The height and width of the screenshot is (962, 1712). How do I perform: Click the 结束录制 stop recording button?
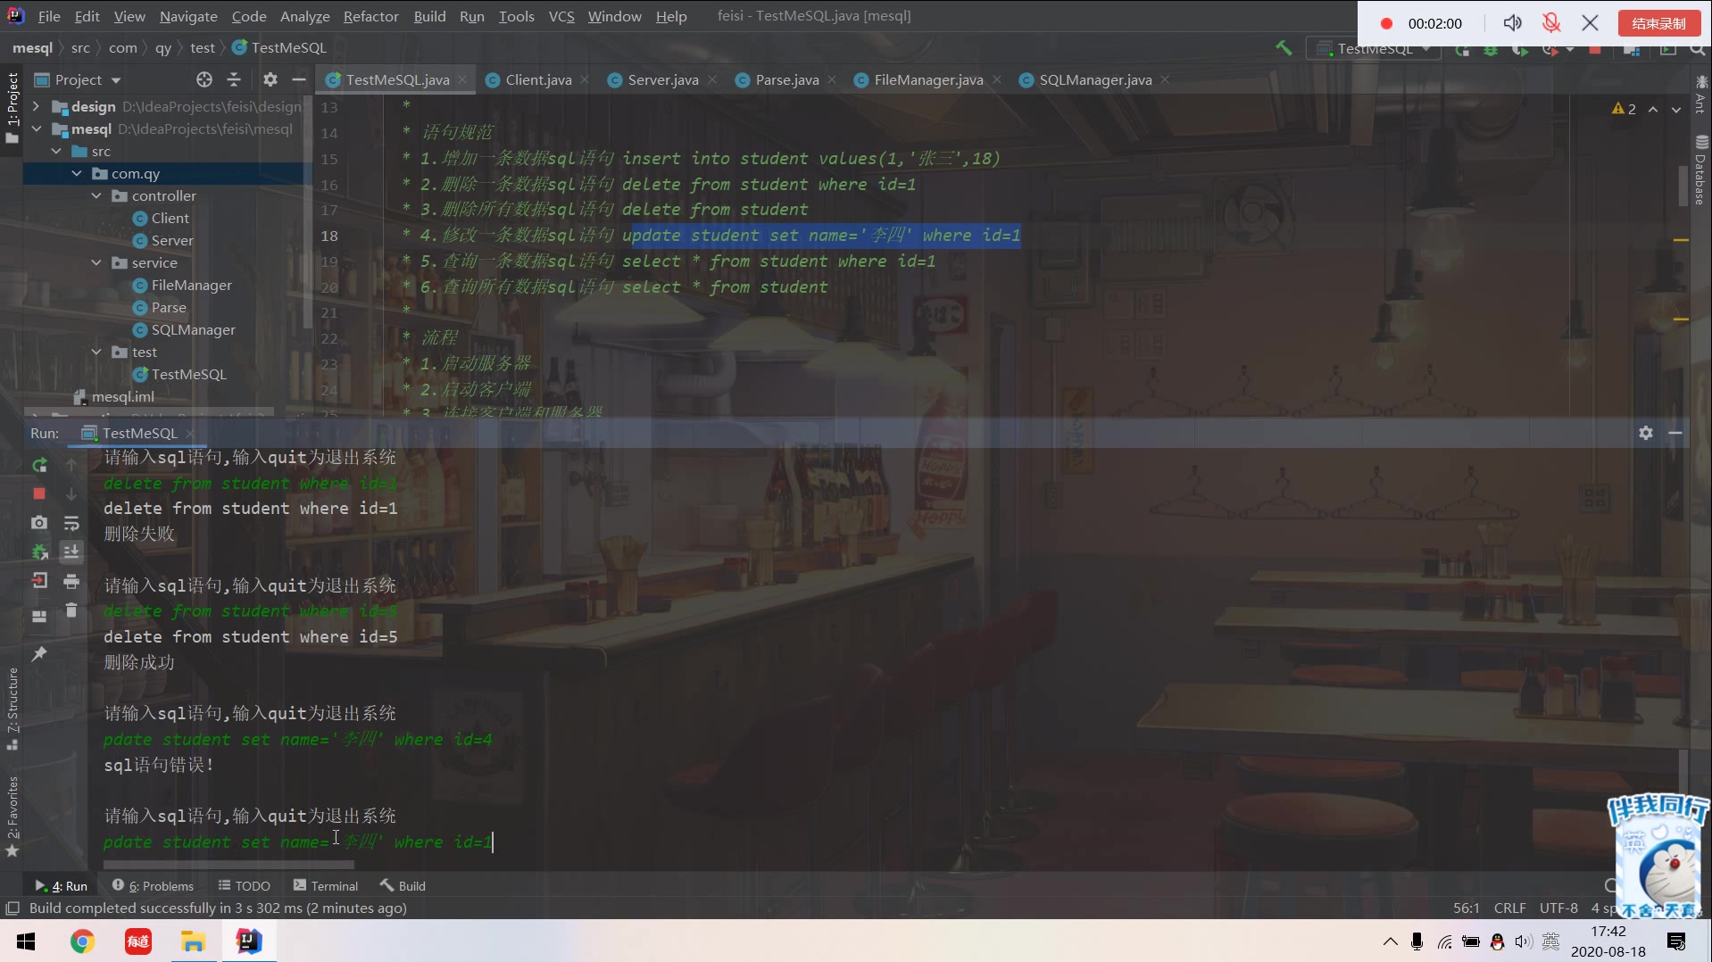1658,22
